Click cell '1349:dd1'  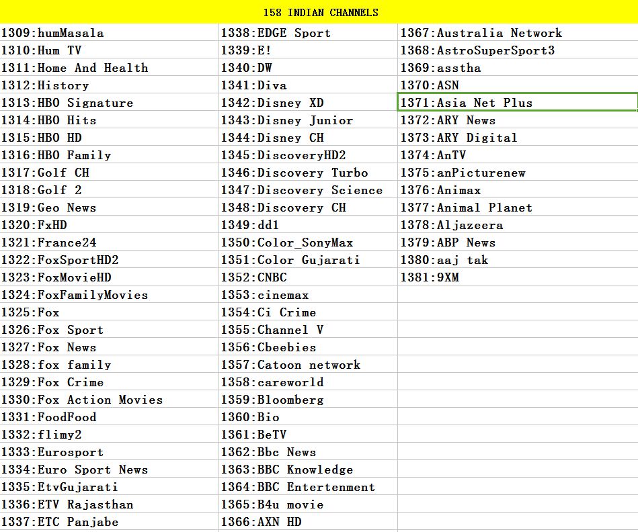pyautogui.click(x=308, y=225)
